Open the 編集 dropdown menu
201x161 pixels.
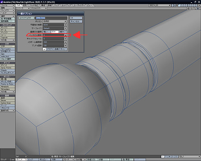tap(8, 8)
